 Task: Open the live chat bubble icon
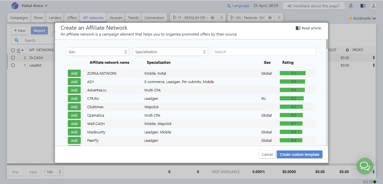pyautogui.click(x=364, y=166)
